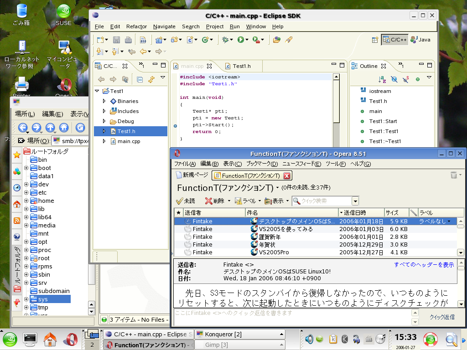Open the Opera quick search dropdown

355,201
